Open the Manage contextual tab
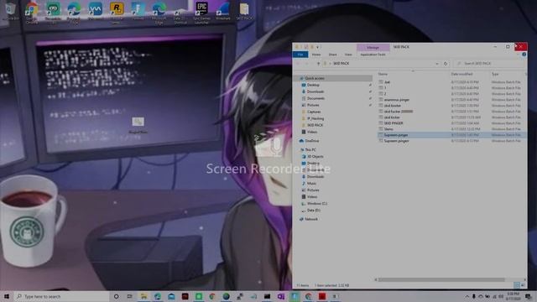This screenshot has width=537, height=302. [373, 47]
